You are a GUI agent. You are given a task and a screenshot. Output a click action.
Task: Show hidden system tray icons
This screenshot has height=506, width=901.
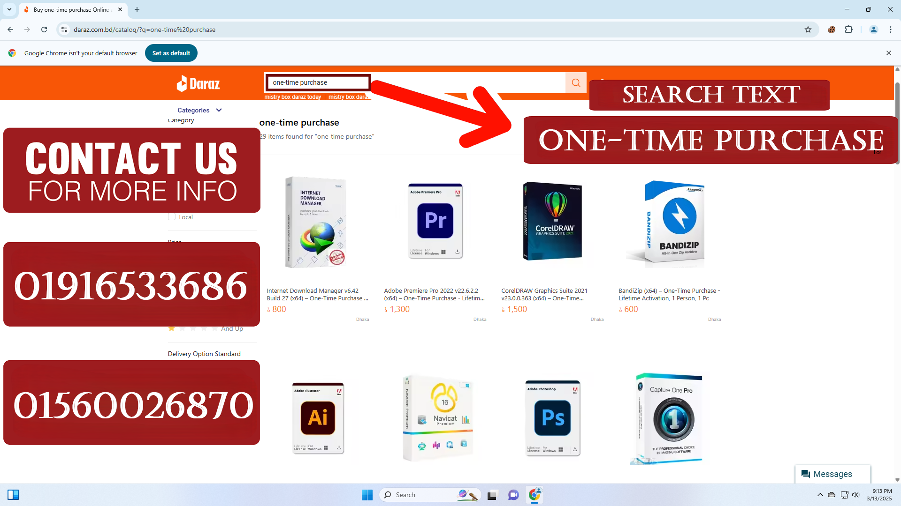pos(820,495)
